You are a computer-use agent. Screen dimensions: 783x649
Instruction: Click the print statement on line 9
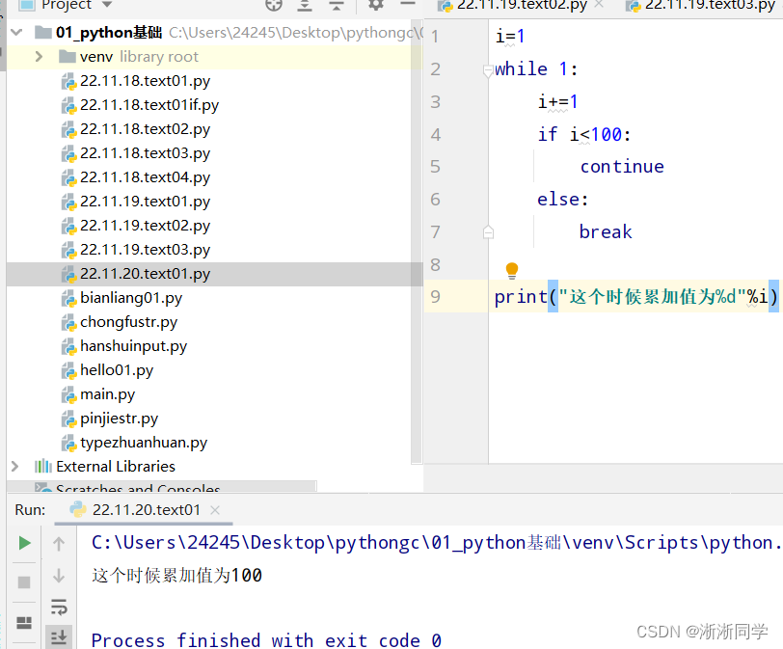pyautogui.click(x=635, y=297)
